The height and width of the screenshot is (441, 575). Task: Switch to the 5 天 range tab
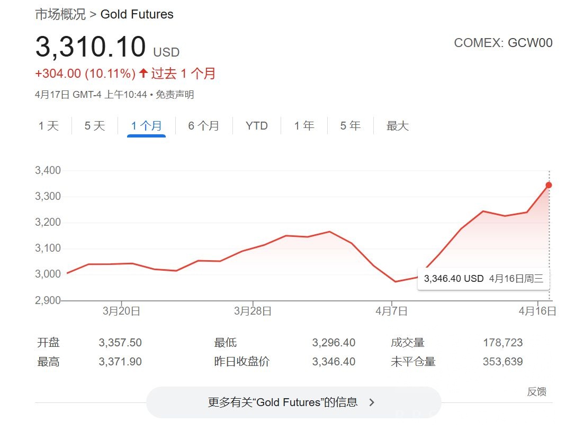[x=95, y=126]
